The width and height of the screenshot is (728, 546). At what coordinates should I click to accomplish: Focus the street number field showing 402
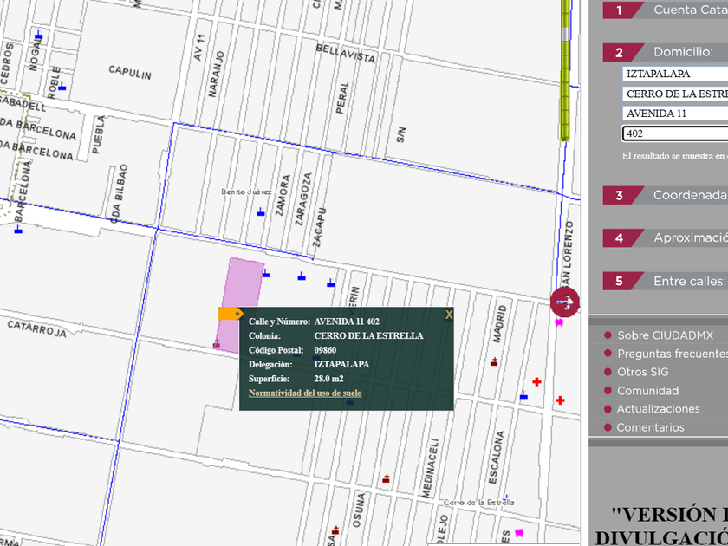click(675, 133)
